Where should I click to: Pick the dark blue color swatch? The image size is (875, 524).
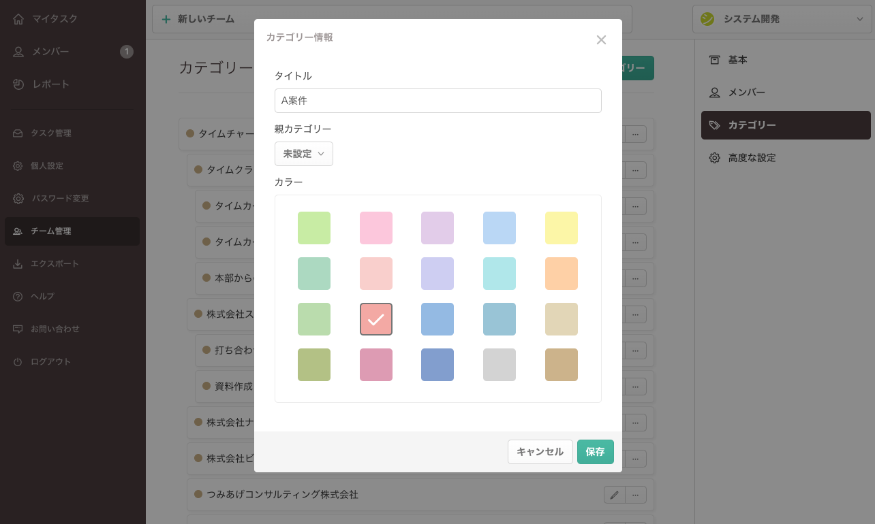pos(437,365)
